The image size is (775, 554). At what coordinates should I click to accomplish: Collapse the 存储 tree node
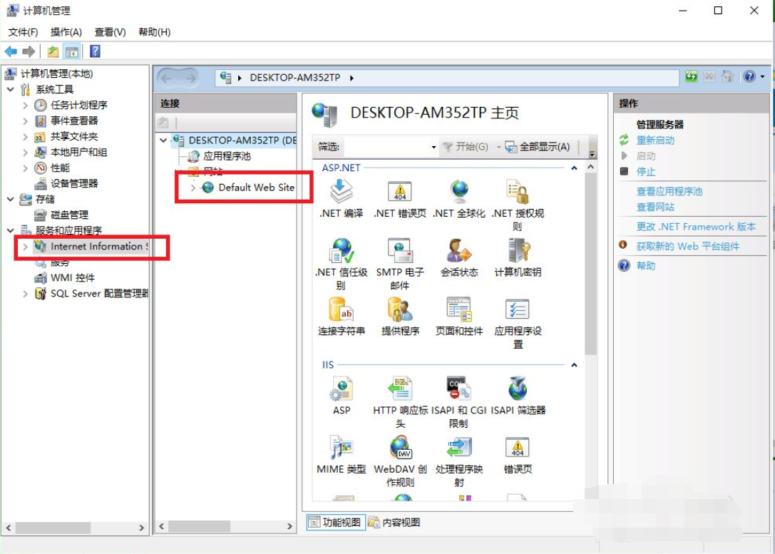click(11, 199)
